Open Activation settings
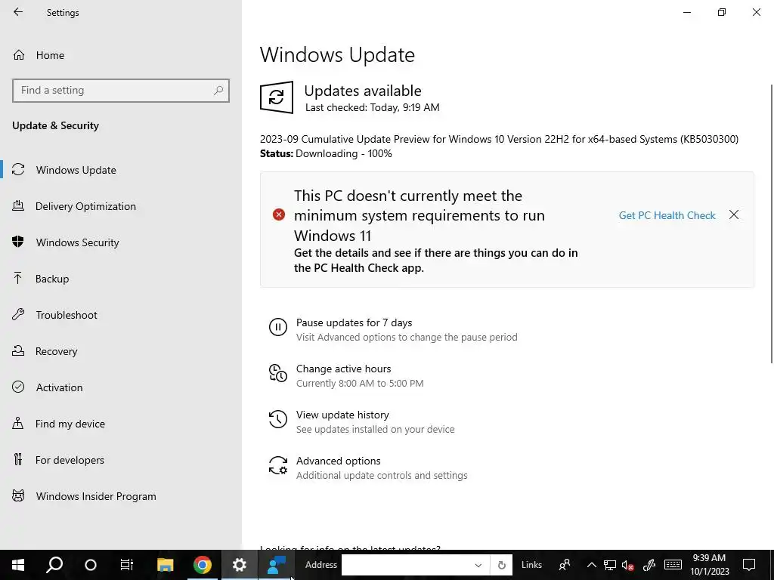The image size is (774, 580). [59, 387]
